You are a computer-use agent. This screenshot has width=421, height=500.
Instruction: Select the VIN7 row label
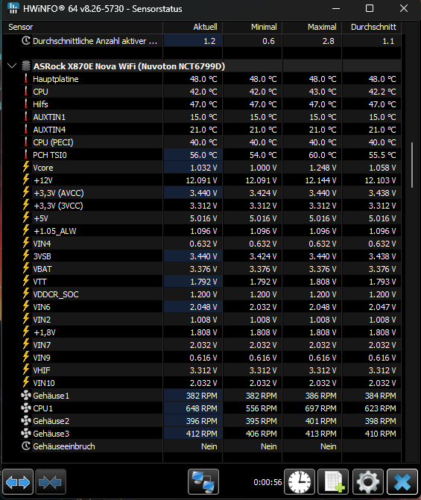(42, 345)
